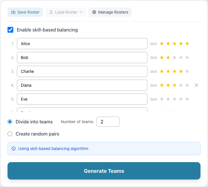Click Charlie's fifth skill star
This screenshot has height=187, width=208.
187,71
